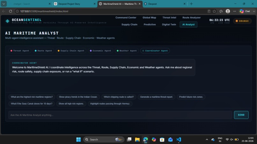Open File Explorer from taskbar
This screenshot has width=257, height=144.
[x=137, y=140]
